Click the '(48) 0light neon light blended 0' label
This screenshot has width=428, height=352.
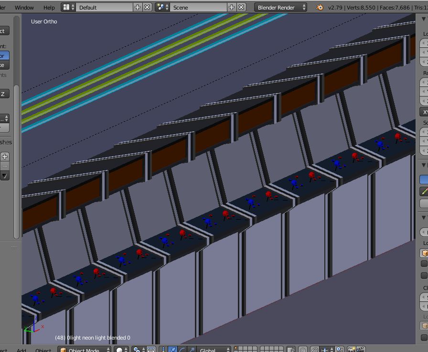pos(93,338)
